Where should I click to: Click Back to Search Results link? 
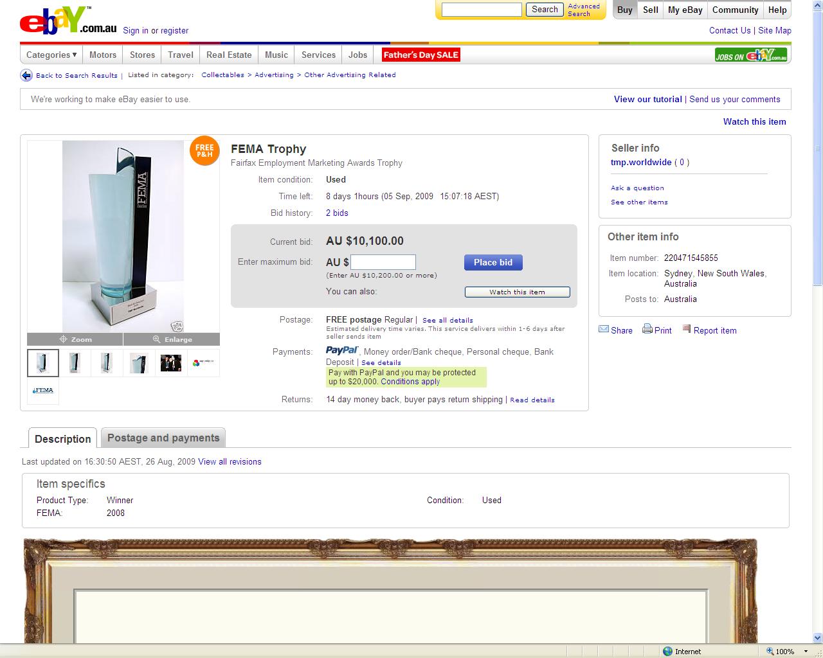click(x=77, y=75)
